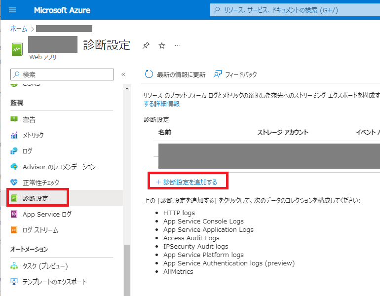Open the more options ellipsis menu
380x296 pixels.
178,45
